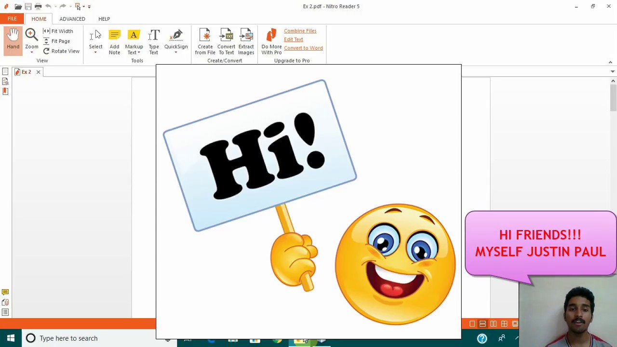Expand the QuickSign dropdown arrow
This screenshot has width=617, height=347.
coord(176,53)
